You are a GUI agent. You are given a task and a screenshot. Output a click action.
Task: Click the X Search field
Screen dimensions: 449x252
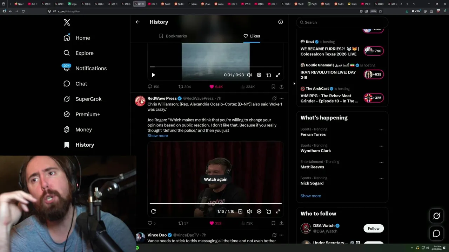(x=342, y=22)
